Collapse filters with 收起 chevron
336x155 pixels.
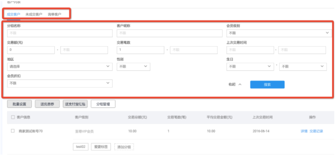click(x=235, y=85)
